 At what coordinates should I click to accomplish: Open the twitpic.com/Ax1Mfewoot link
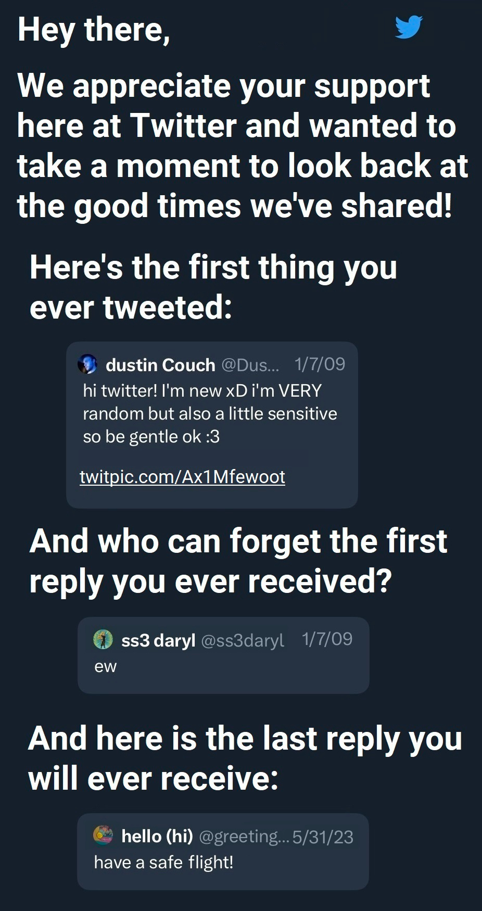coord(182,476)
